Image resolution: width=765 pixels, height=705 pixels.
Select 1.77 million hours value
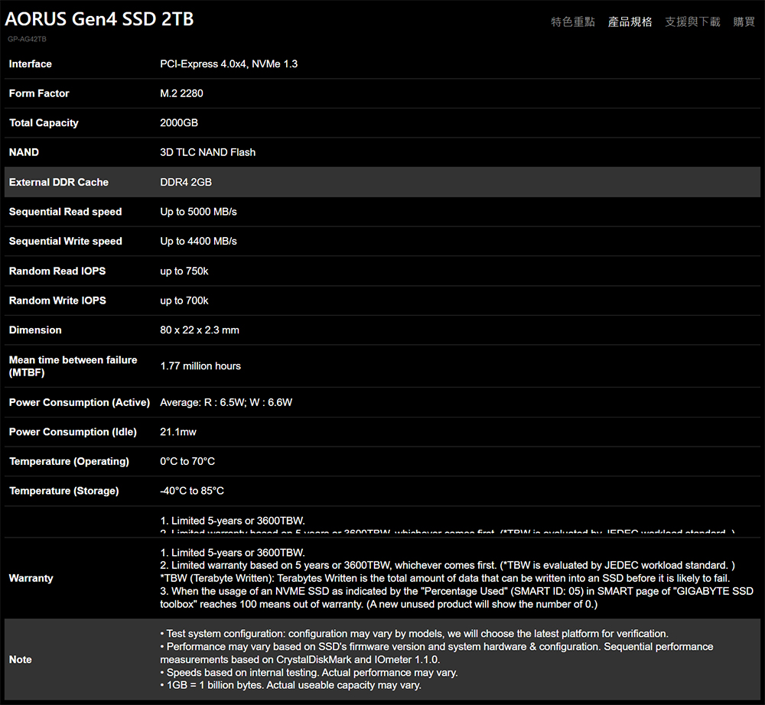200,365
